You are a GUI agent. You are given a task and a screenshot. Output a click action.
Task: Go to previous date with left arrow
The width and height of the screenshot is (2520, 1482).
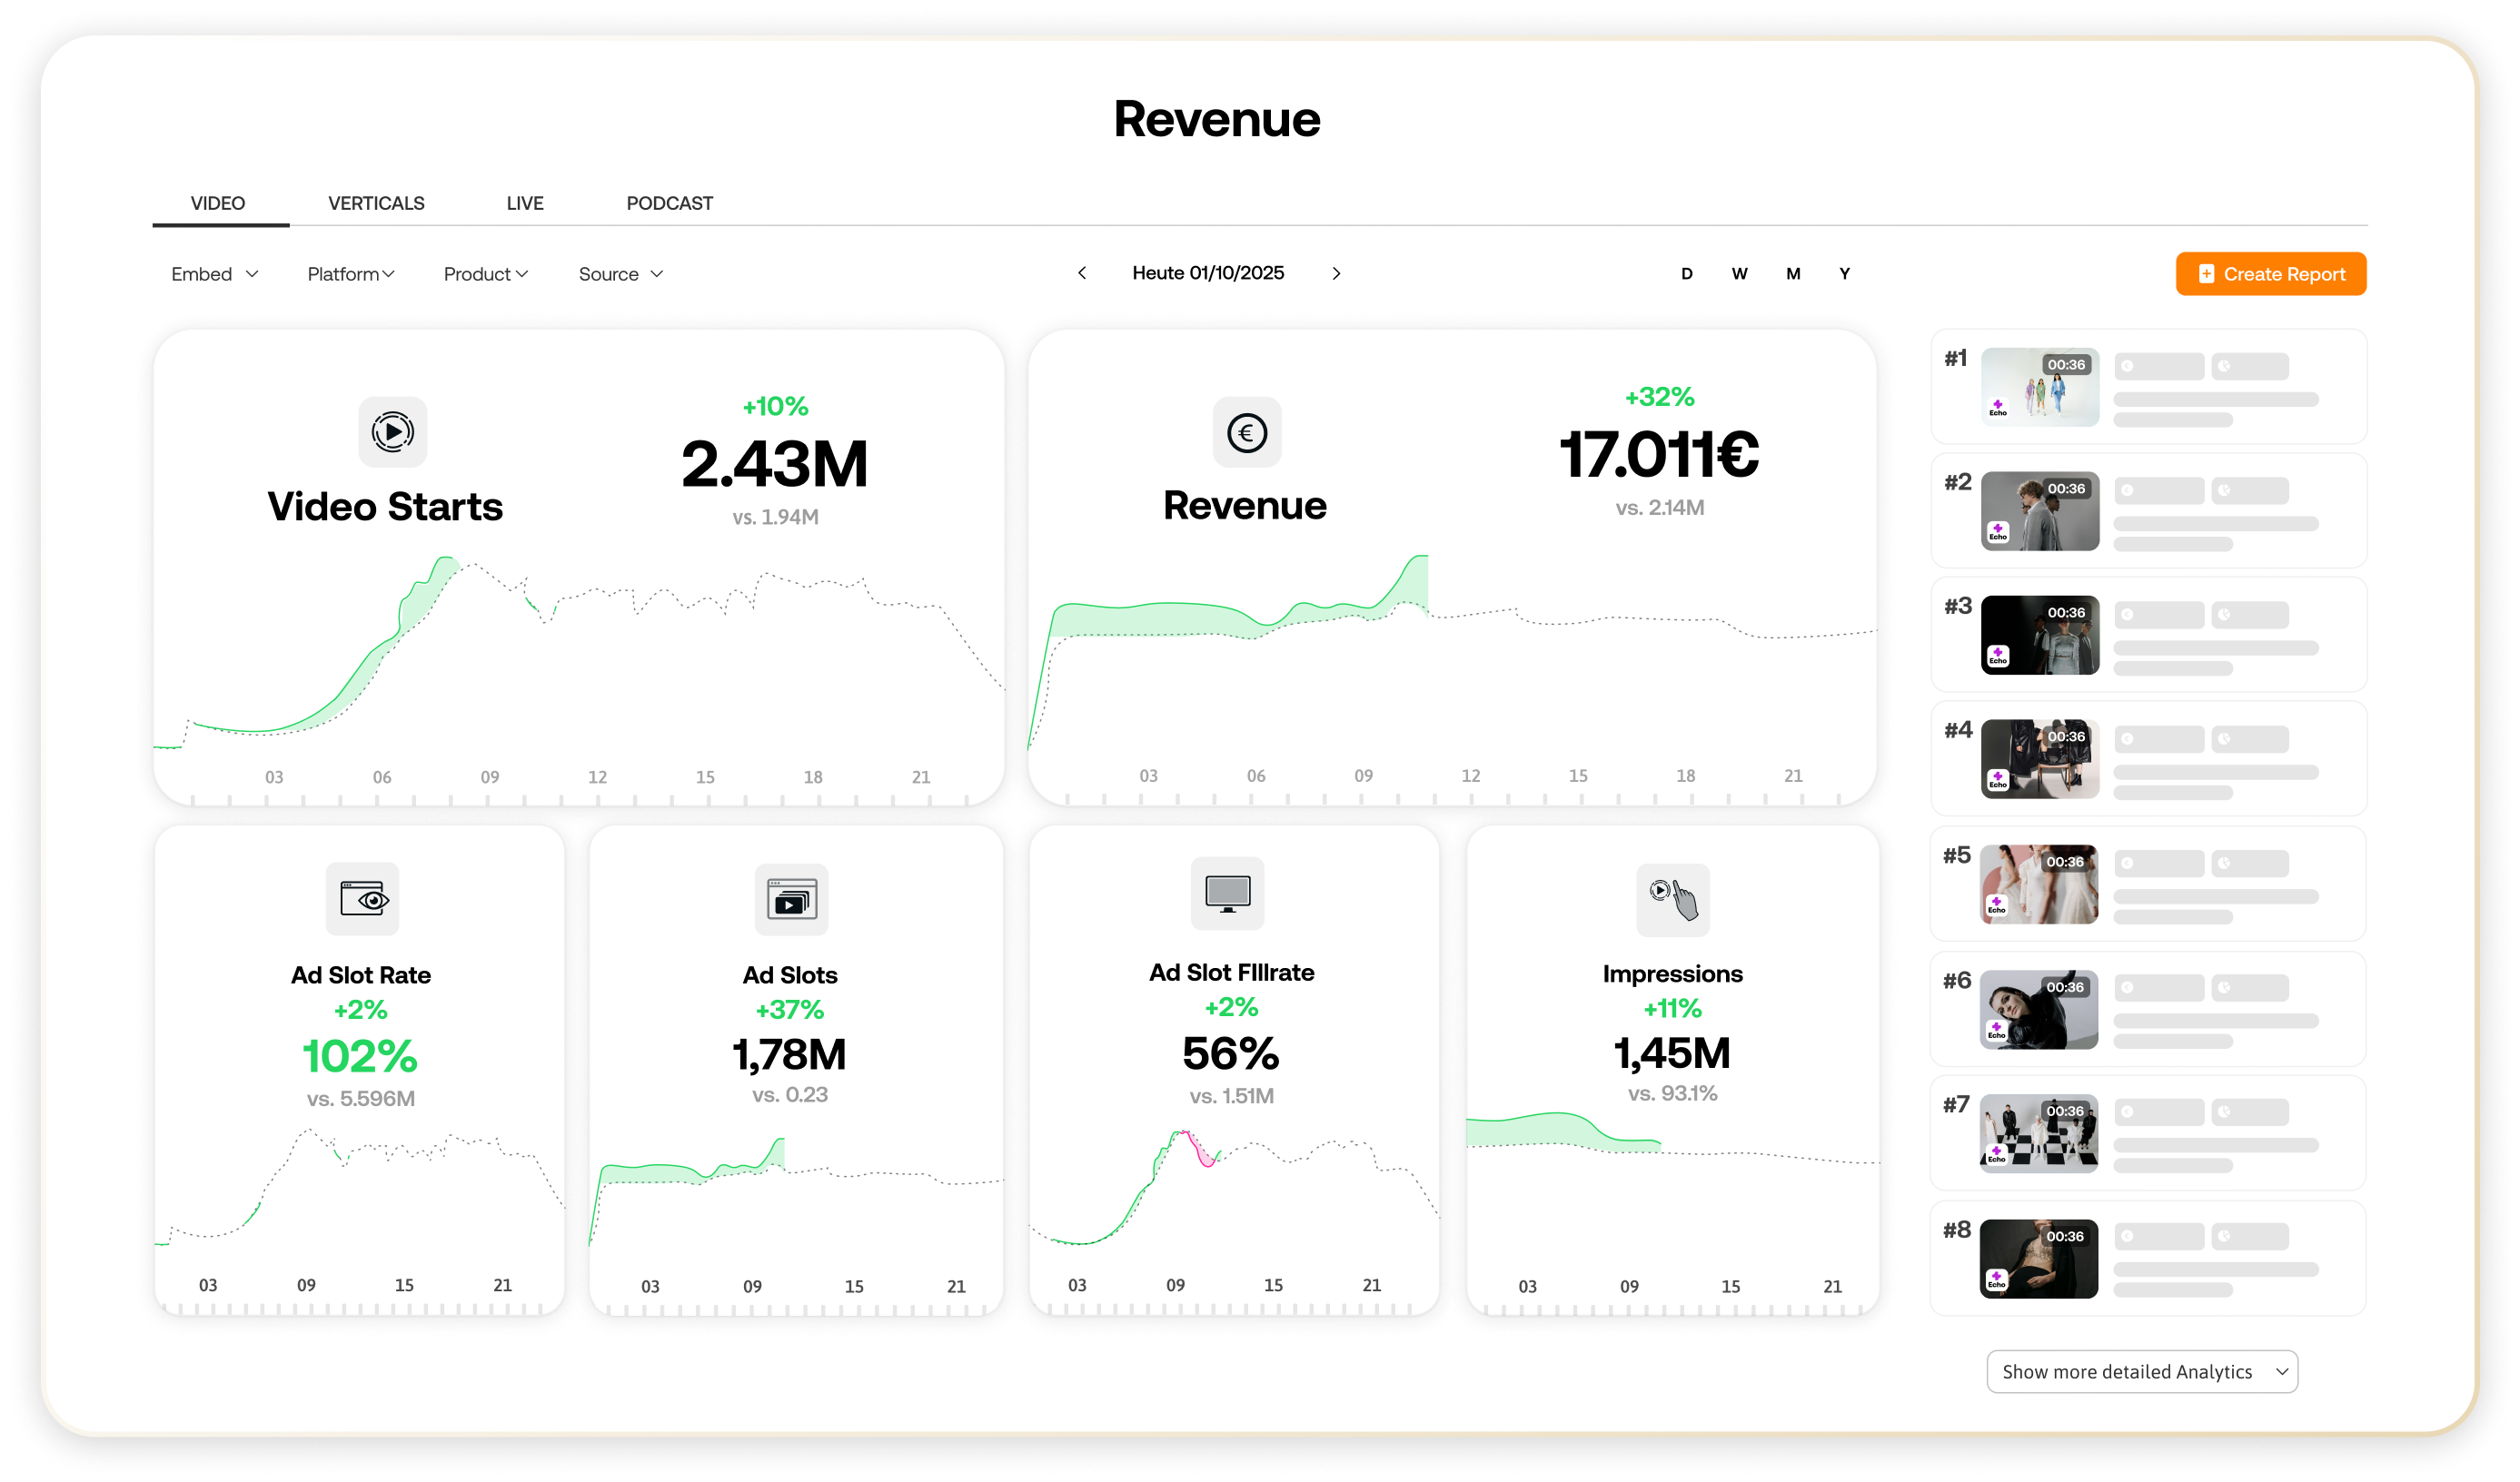click(x=1082, y=272)
